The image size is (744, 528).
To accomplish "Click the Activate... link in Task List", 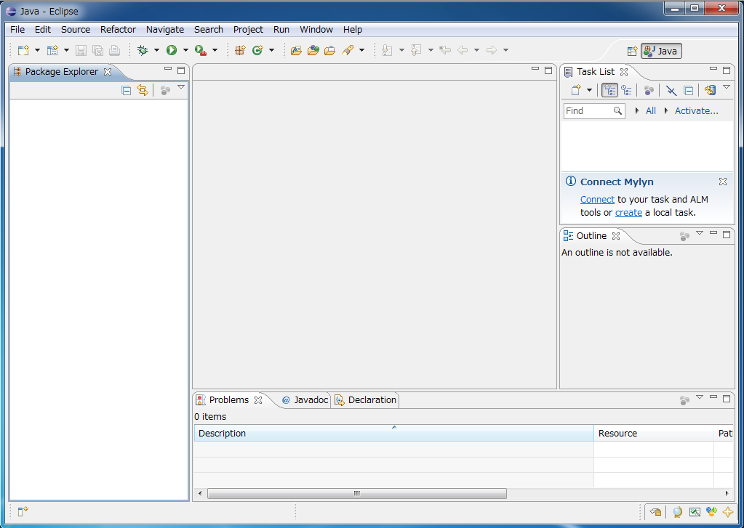I will coord(696,111).
